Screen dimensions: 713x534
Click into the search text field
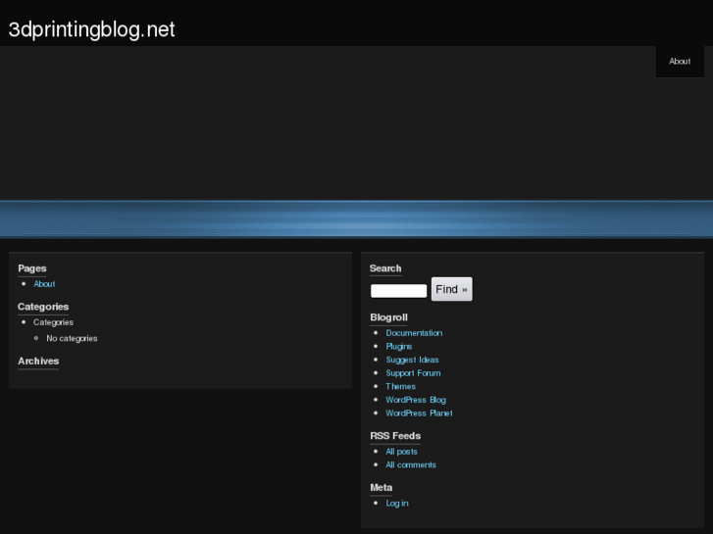point(398,291)
